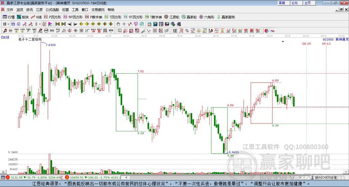Click the 7.4300 high price label
349x187 pixels.
(x=50, y=45)
